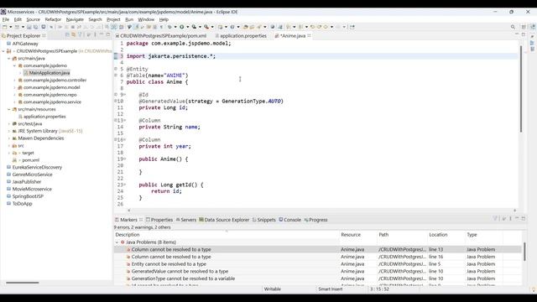Maximize the Project Explorer view
This screenshot has width=537, height=302.
pos(108,35)
